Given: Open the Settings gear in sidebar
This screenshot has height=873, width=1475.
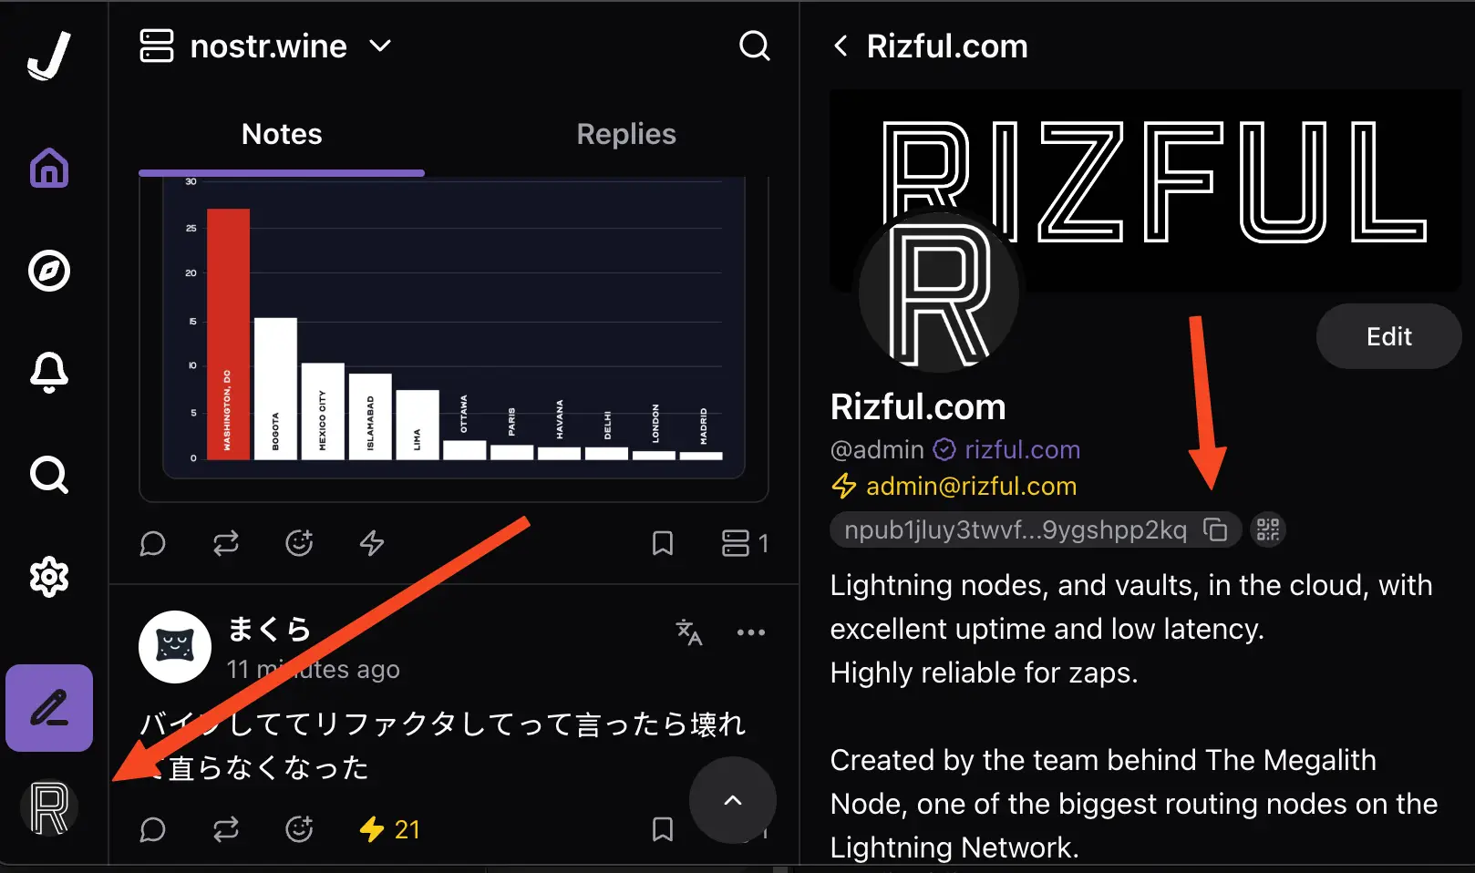Looking at the screenshot, I should 49,577.
